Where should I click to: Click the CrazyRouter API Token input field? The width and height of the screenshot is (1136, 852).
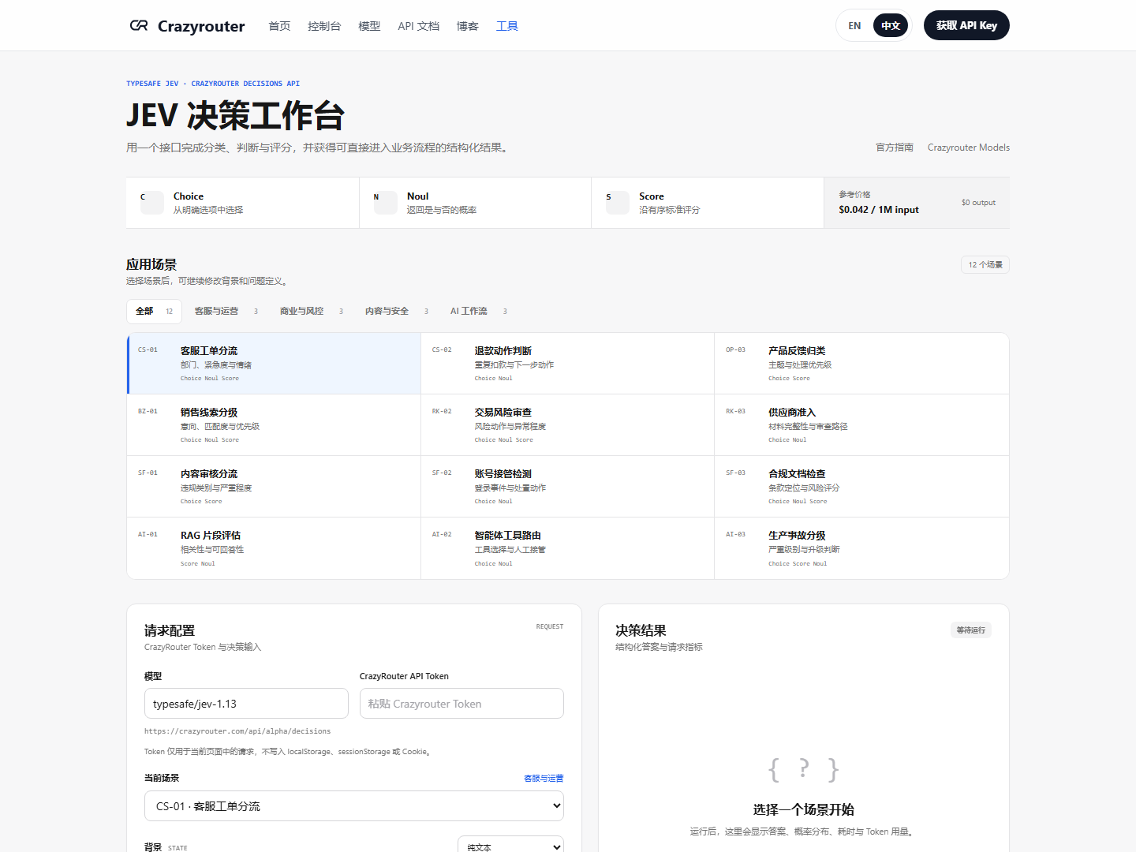[x=461, y=704]
